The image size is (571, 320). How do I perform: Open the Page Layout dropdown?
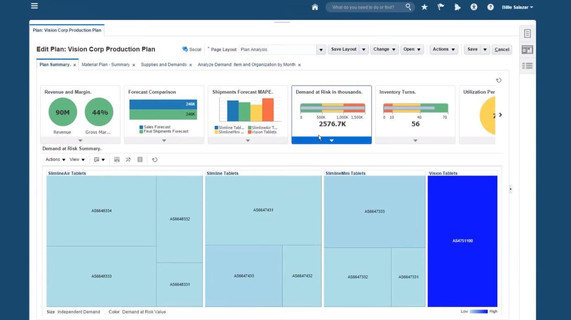click(321, 49)
